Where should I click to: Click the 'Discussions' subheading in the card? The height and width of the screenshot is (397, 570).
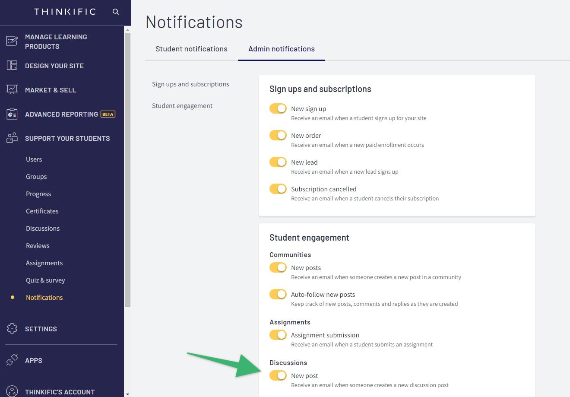pyautogui.click(x=288, y=363)
